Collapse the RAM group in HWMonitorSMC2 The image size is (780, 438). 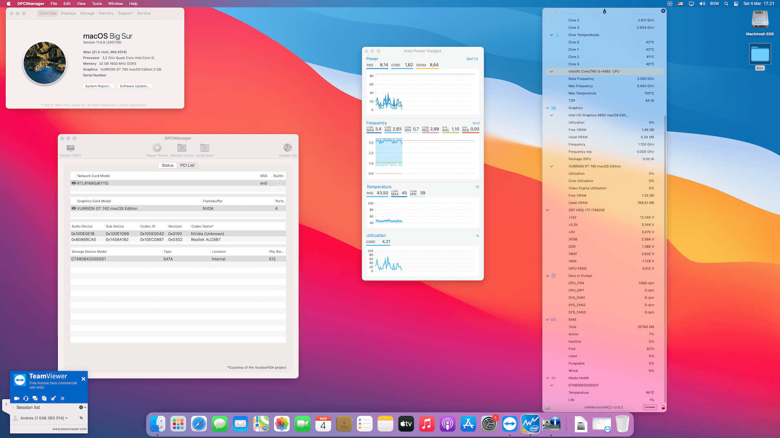547,320
